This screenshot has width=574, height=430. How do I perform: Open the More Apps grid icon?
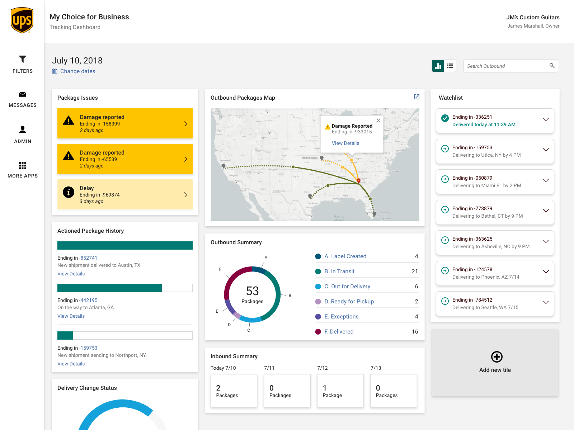click(x=23, y=165)
